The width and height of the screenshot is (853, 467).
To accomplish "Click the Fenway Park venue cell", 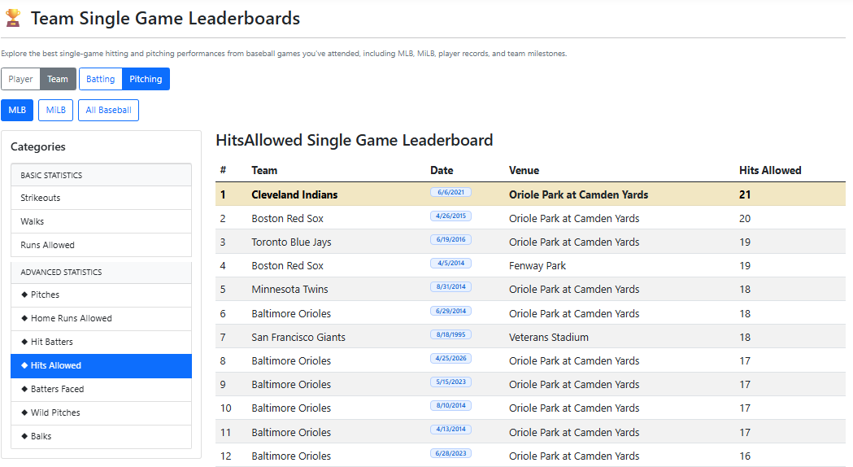I will pos(537,266).
